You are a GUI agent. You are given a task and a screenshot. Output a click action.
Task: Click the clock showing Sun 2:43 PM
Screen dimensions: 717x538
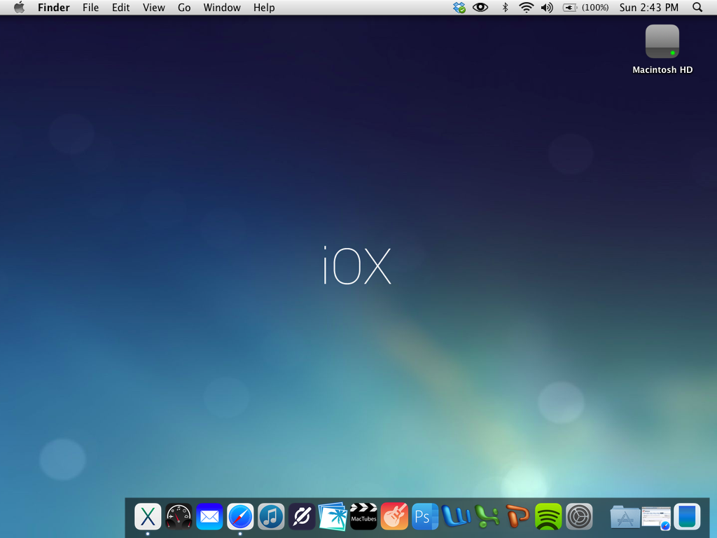[x=649, y=7]
